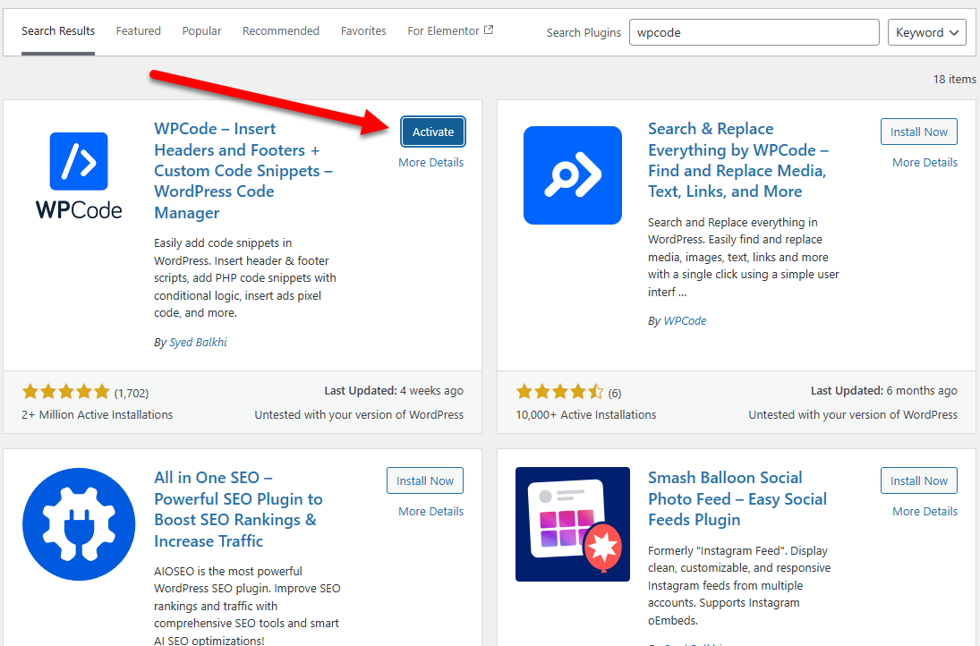Open the Featured plugins tab

138,30
